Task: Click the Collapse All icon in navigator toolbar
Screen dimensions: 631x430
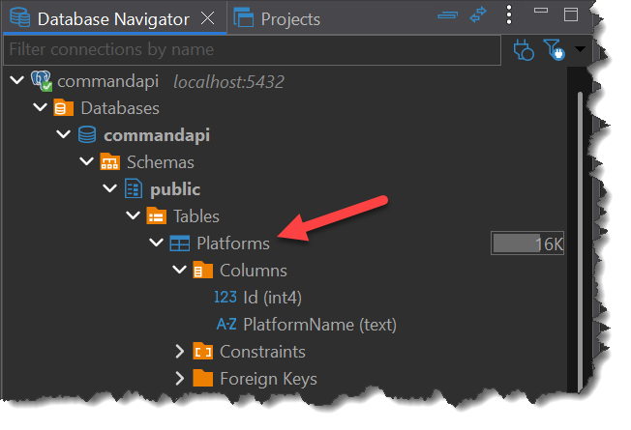Action: 448,15
